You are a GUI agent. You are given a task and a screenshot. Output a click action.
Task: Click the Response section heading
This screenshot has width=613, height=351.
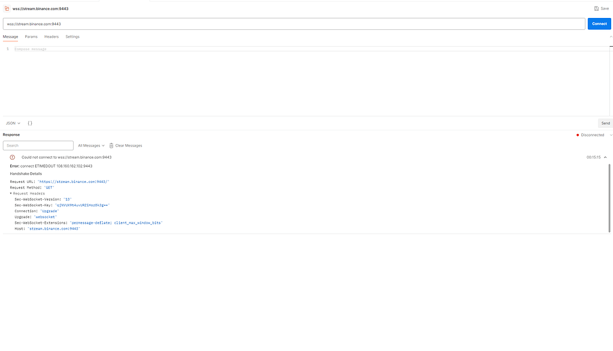[x=11, y=135]
